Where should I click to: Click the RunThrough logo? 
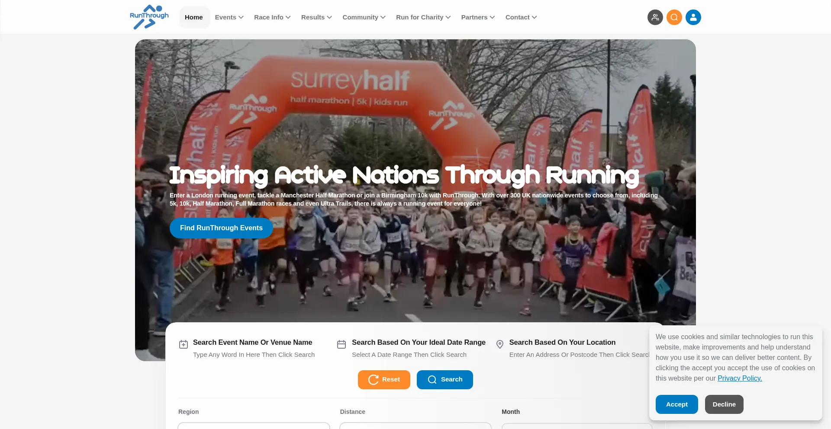pyautogui.click(x=149, y=17)
